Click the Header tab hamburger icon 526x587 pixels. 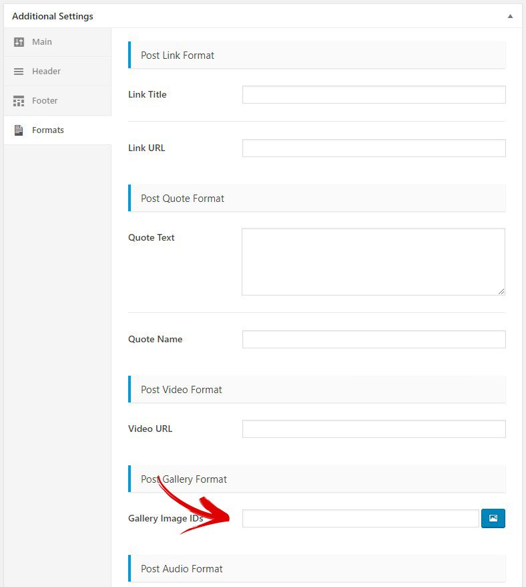[19, 71]
